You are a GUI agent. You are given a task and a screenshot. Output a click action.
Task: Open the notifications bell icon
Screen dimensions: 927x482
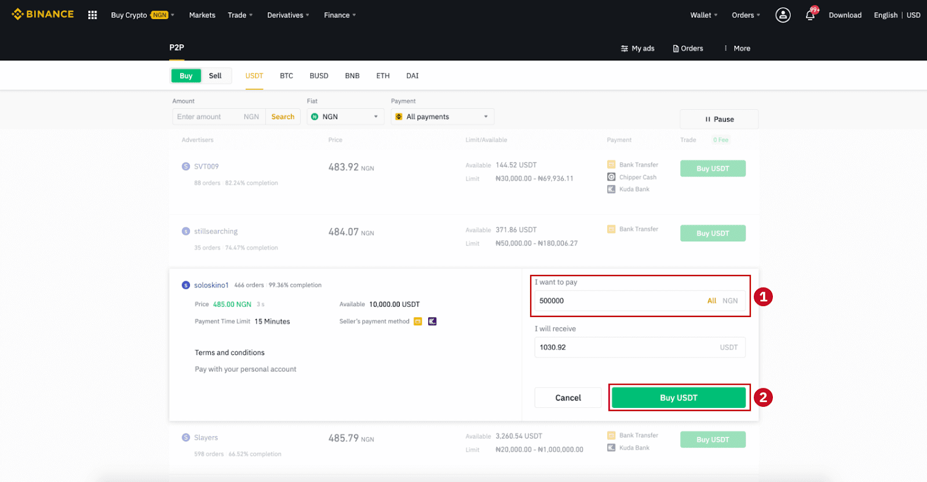point(810,15)
